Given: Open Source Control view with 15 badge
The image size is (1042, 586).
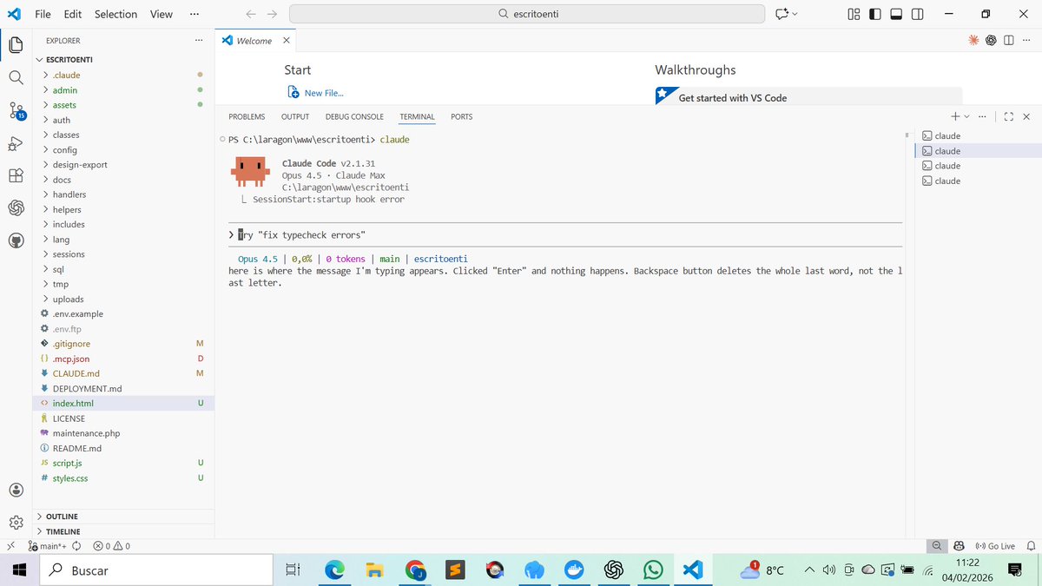Looking at the screenshot, I should [16, 110].
